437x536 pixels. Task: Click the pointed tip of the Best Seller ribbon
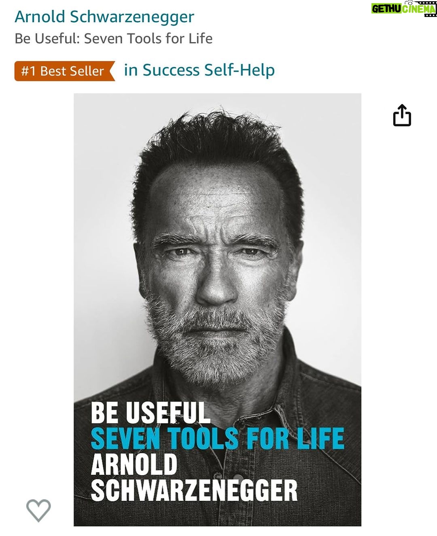(112, 71)
